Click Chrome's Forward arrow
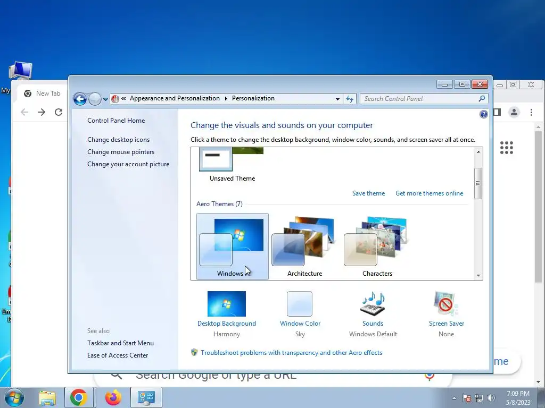Screen dimensions: 545x408 click(x=42, y=112)
